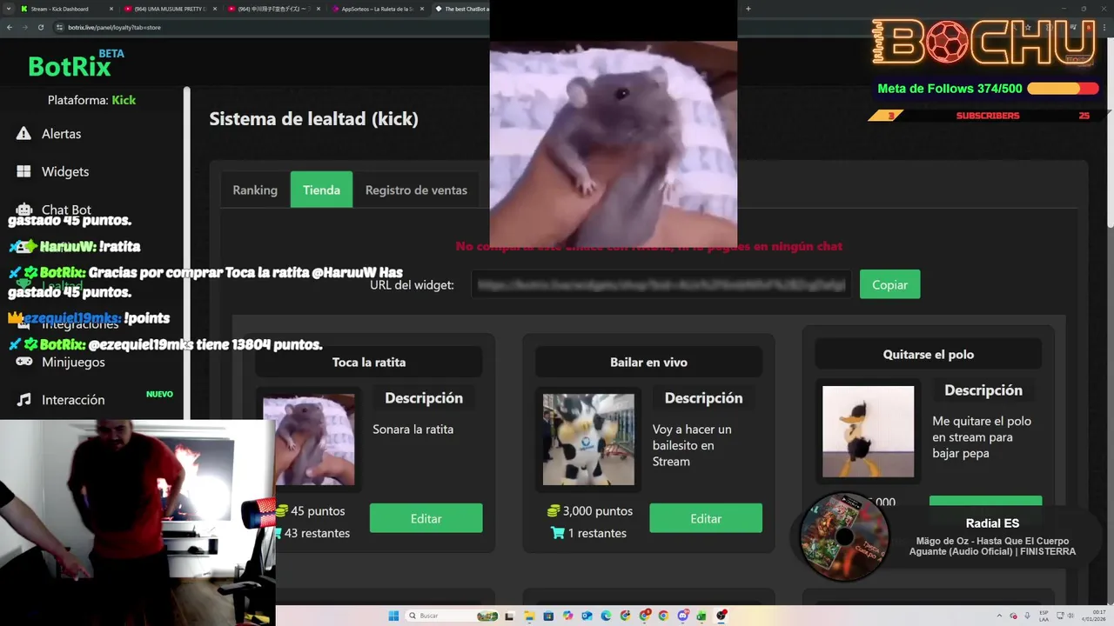Click the '45 puntos' price text
Image resolution: width=1114 pixels, height=626 pixels.
318,511
